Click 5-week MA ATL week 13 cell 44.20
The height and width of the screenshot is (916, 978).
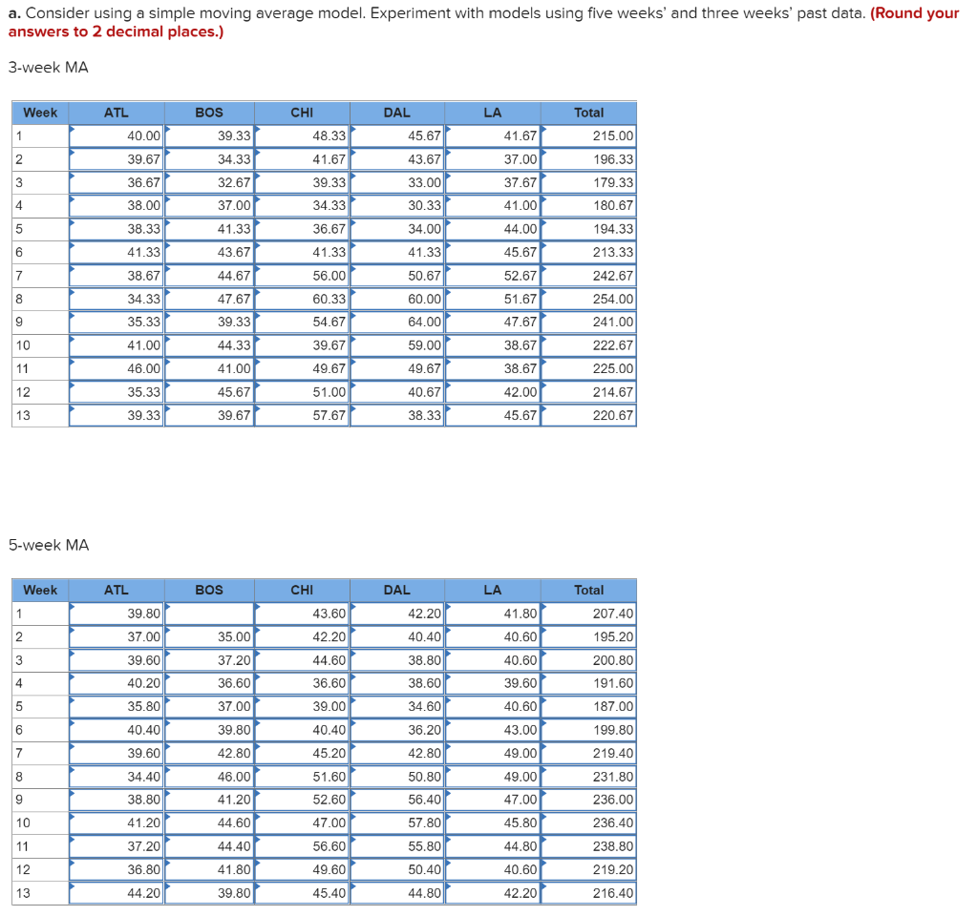[x=117, y=893]
